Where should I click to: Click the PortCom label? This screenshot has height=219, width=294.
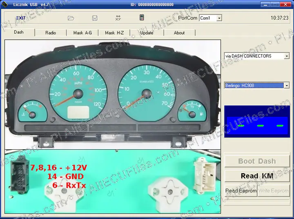[187, 18]
